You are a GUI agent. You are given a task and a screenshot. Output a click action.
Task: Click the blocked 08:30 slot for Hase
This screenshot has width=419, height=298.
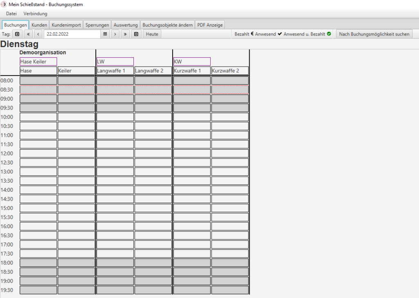click(x=38, y=90)
